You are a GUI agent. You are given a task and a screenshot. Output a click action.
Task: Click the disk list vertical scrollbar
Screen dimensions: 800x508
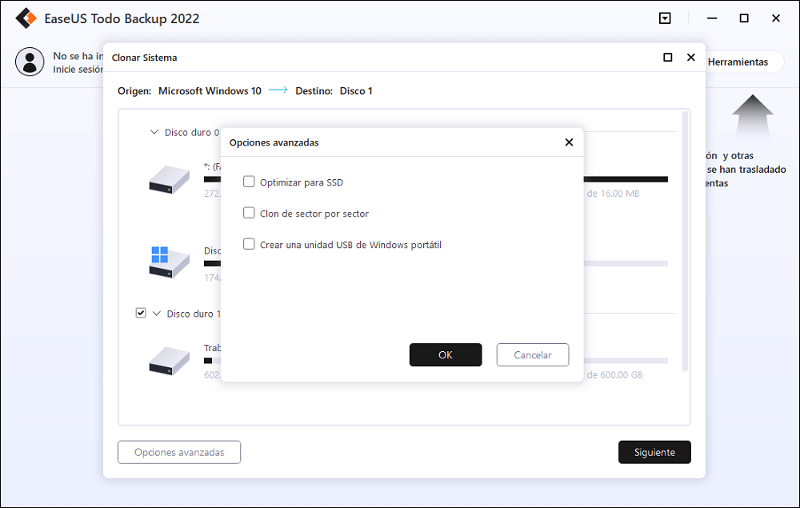click(x=685, y=241)
